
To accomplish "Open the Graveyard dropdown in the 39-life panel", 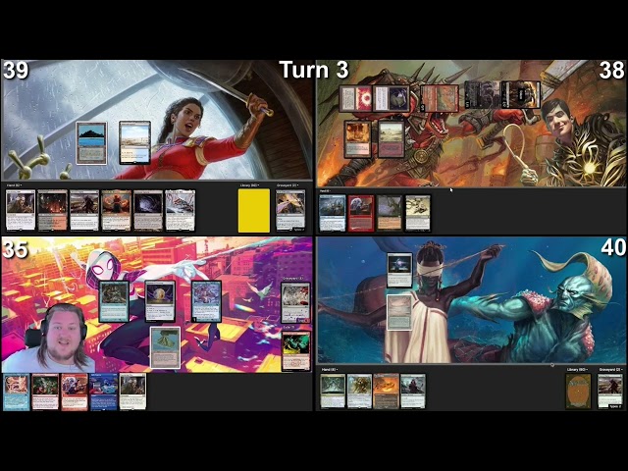I will coord(288,185).
